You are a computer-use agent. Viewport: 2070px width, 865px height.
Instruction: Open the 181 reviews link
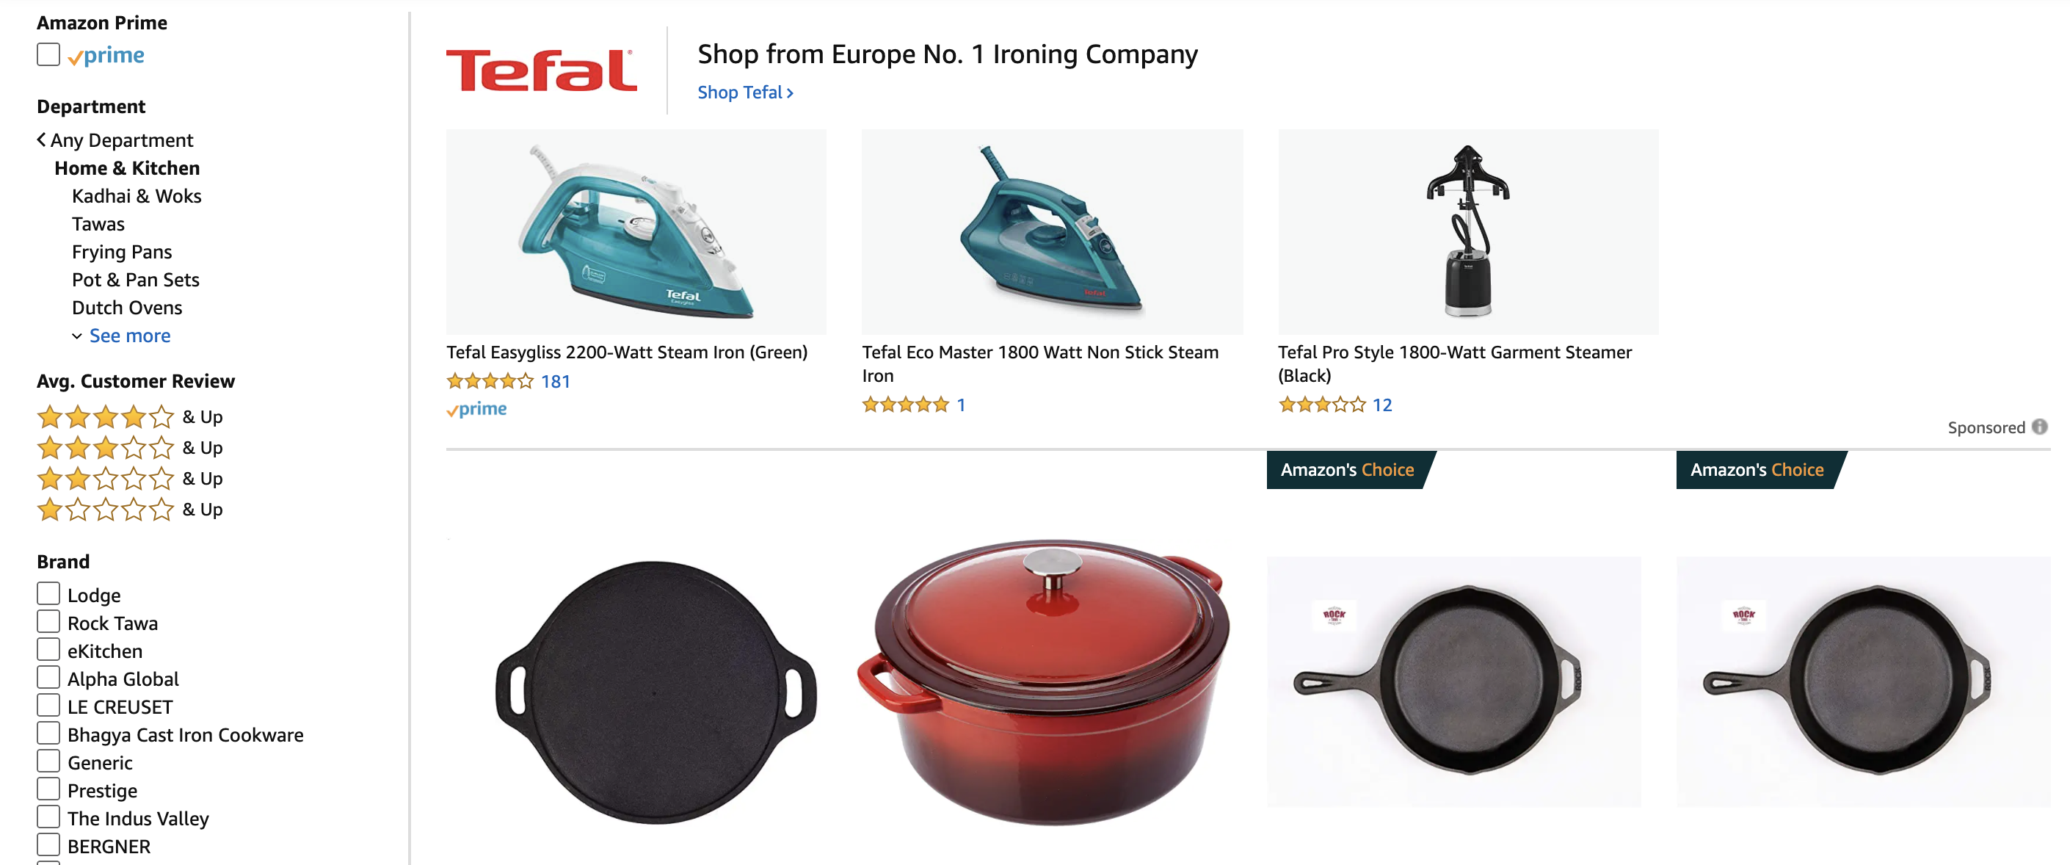(x=555, y=381)
